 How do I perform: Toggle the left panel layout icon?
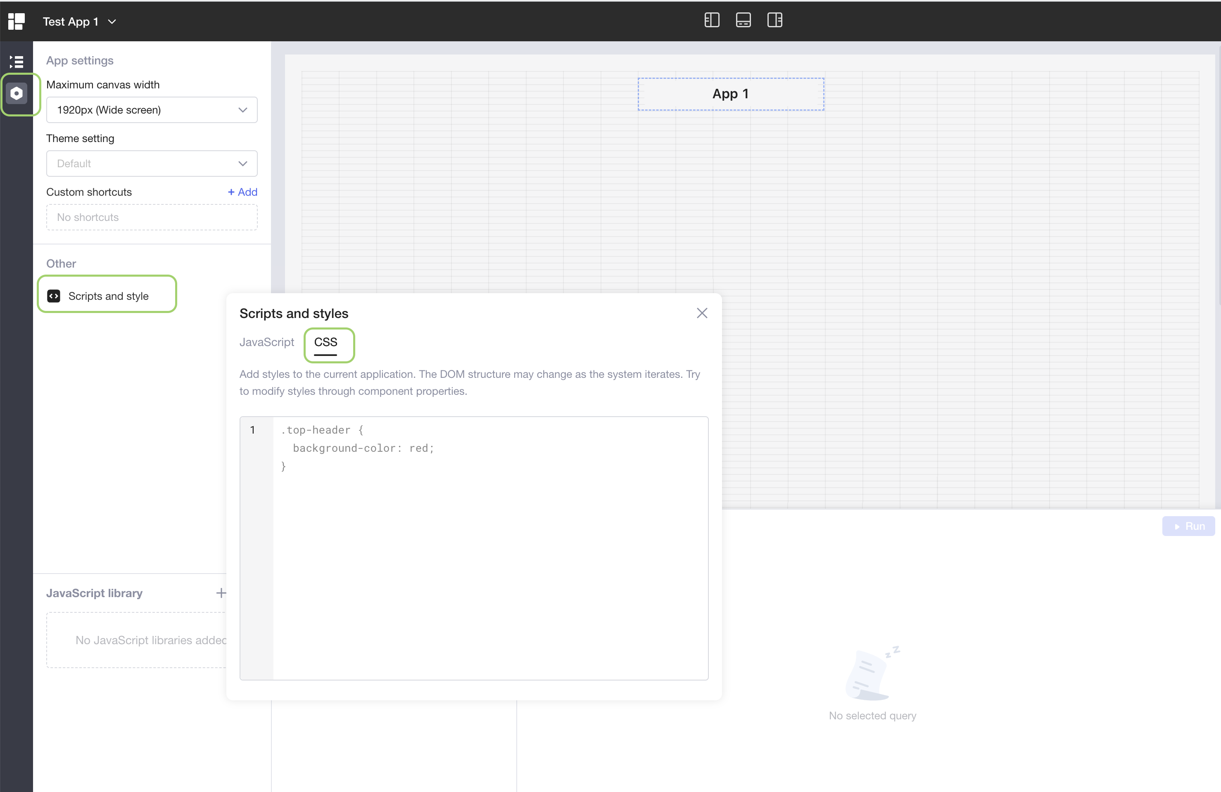point(712,21)
